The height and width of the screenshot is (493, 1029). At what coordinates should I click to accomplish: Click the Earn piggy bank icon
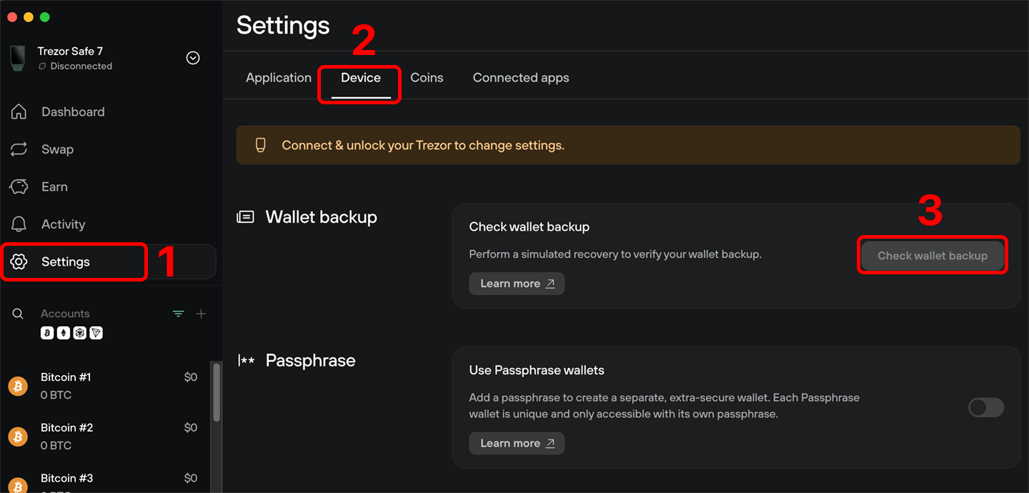19,186
